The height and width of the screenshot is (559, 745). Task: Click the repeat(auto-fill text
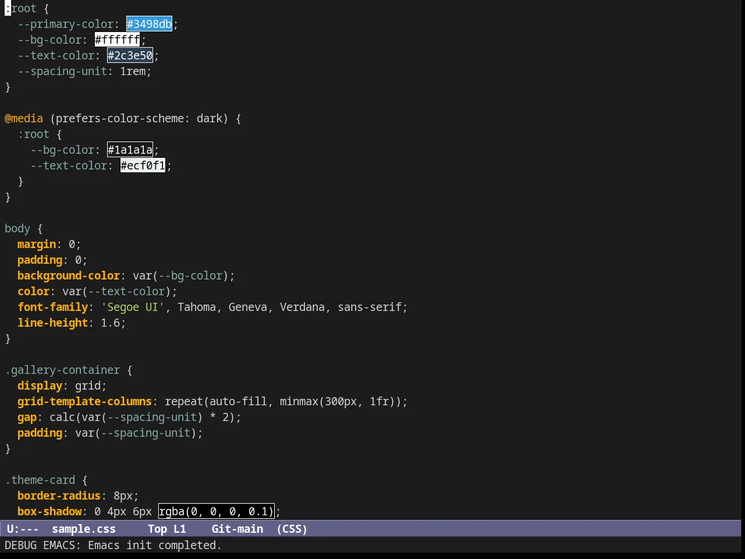[x=216, y=401]
